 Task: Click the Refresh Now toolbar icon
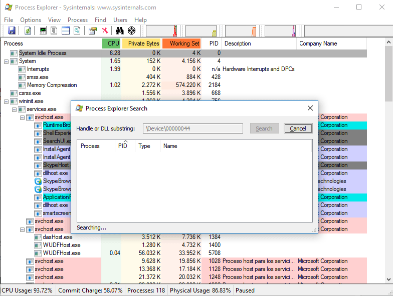click(28, 31)
